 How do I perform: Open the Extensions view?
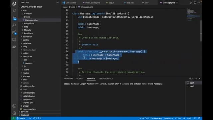14,33
